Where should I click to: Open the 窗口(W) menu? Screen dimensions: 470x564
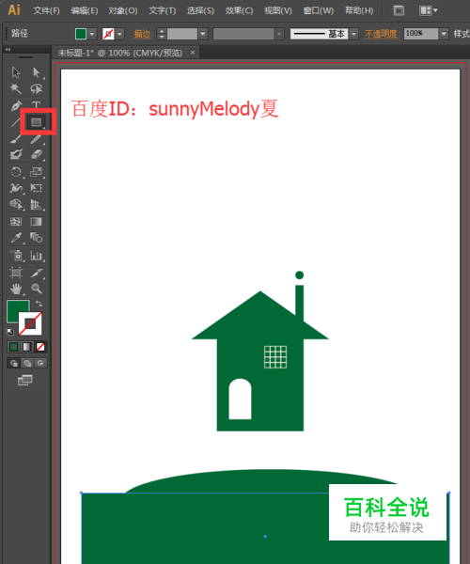(x=319, y=10)
